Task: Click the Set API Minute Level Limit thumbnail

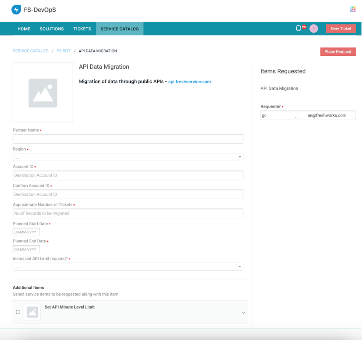Action: [x=32, y=312]
